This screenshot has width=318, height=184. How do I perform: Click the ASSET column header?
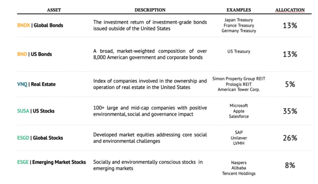(54, 10)
